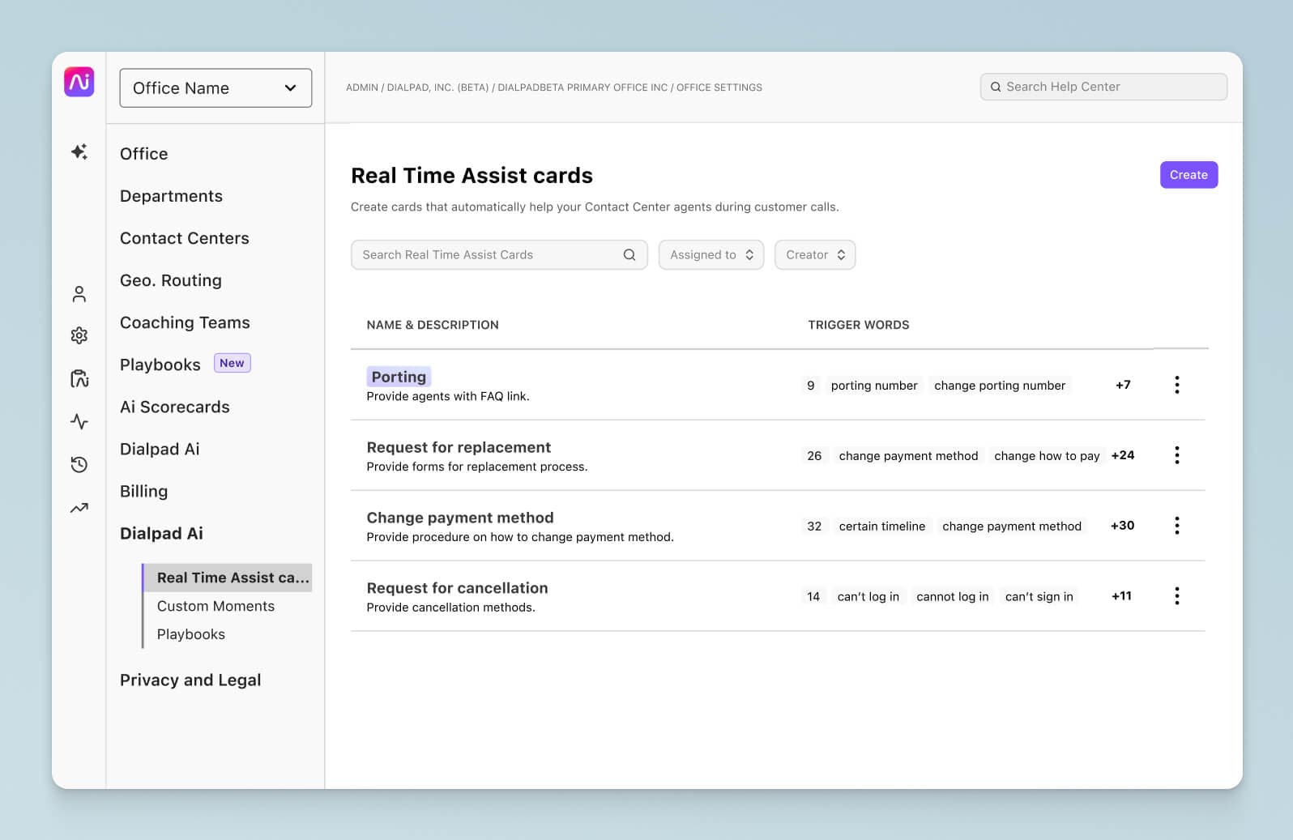Select Custom Moments in the sidebar

215,606
